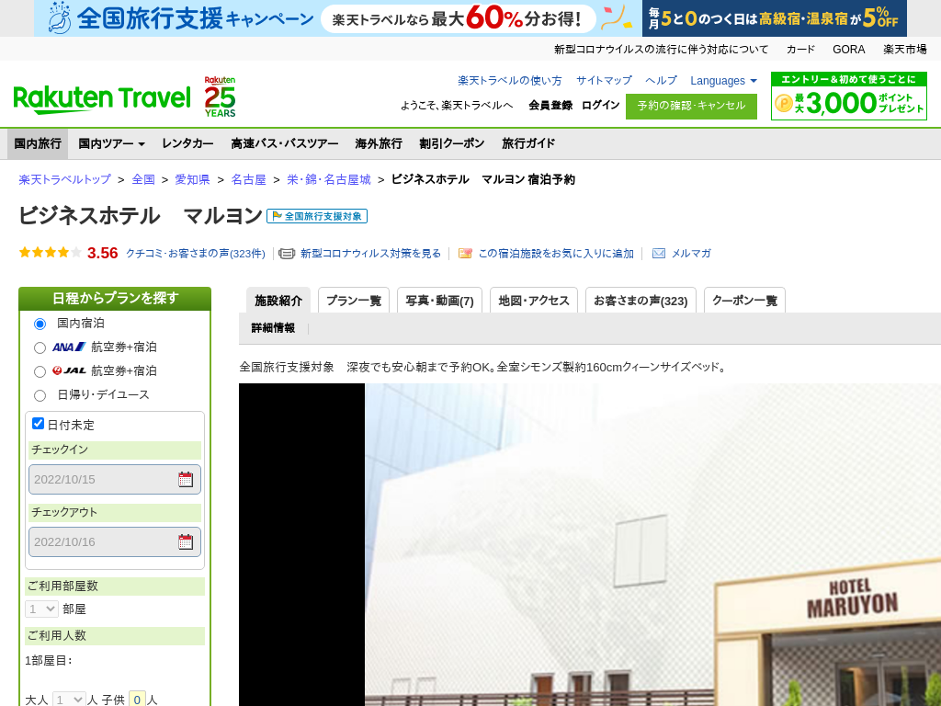Click the 全国旅行支援対象 flag badge

(x=317, y=216)
